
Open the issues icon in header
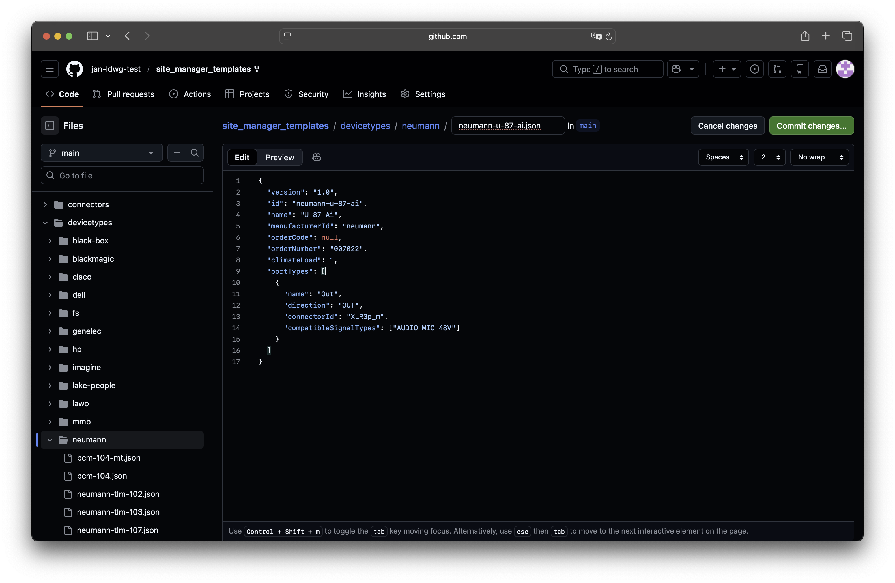coord(754,69)
